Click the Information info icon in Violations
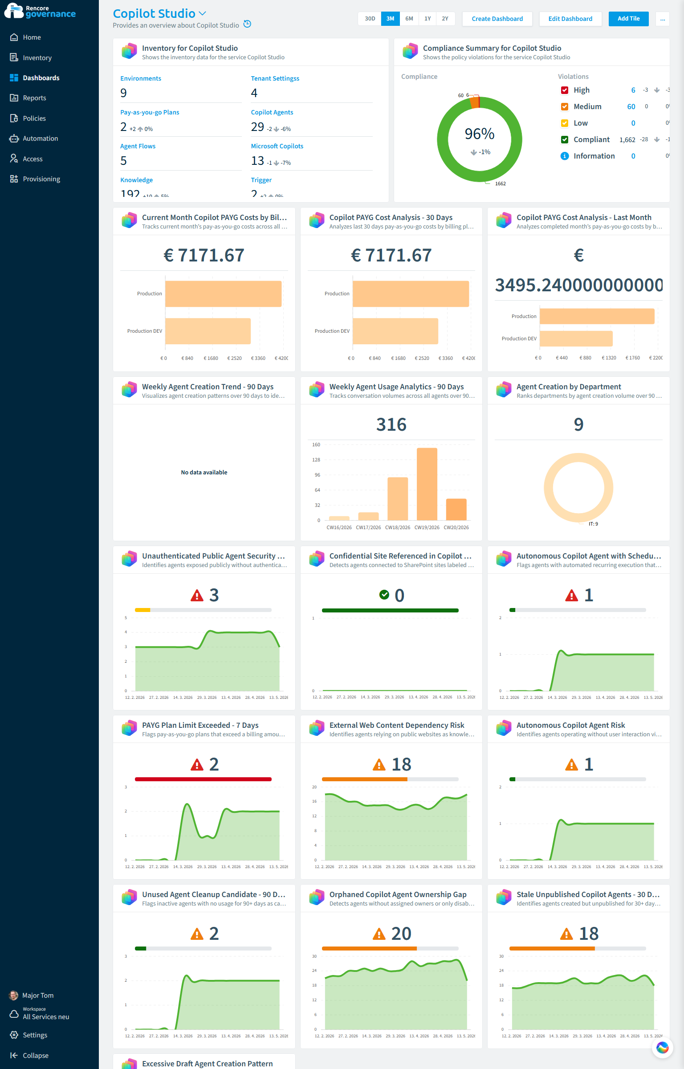The image size is (684, 1069). click(x=564, y=156)
